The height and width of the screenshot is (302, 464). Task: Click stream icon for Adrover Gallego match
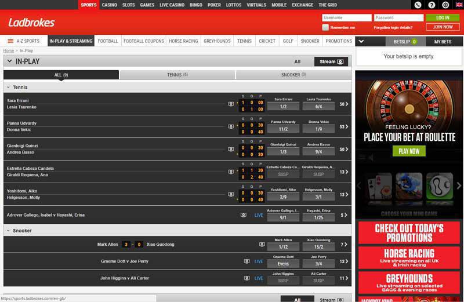click(243, 215)
